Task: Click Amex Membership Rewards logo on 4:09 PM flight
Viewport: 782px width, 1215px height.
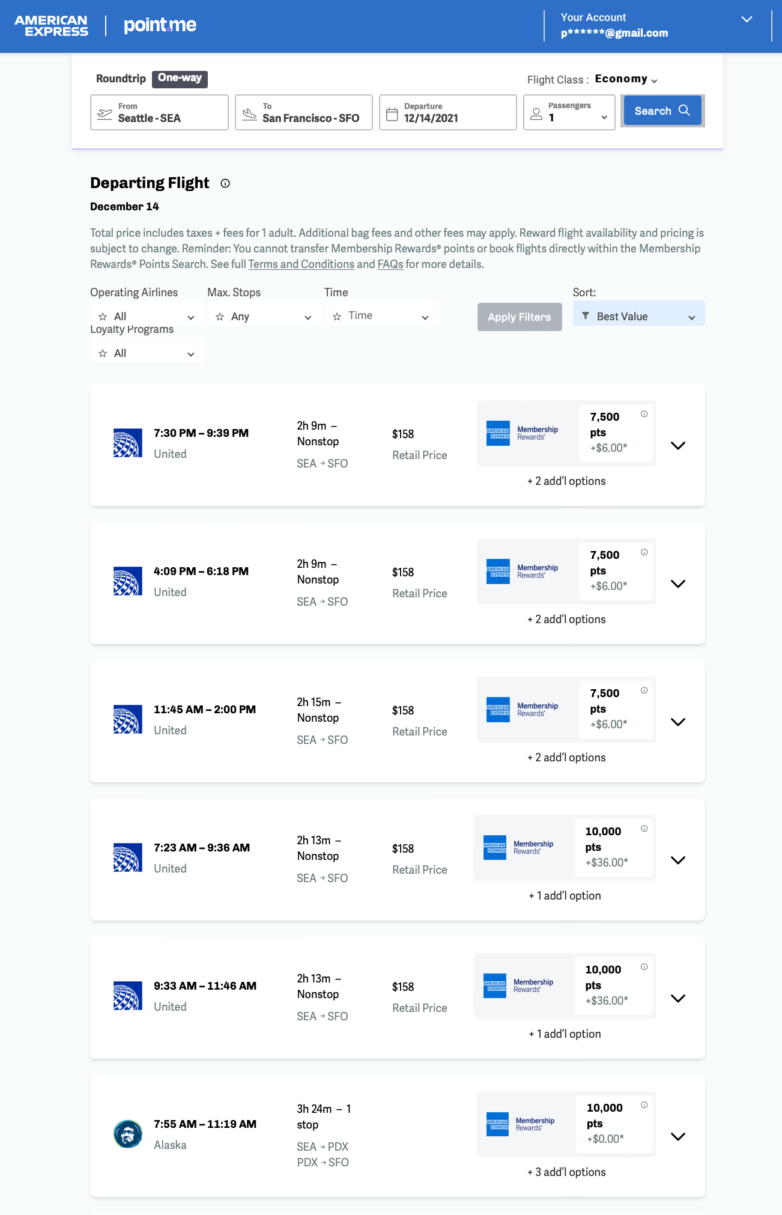Action: point(522,571)
